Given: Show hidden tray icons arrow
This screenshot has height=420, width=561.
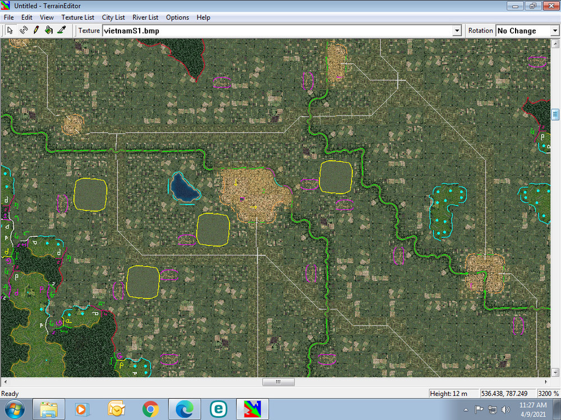Looking at the screenshot, I should click(466, 410).
